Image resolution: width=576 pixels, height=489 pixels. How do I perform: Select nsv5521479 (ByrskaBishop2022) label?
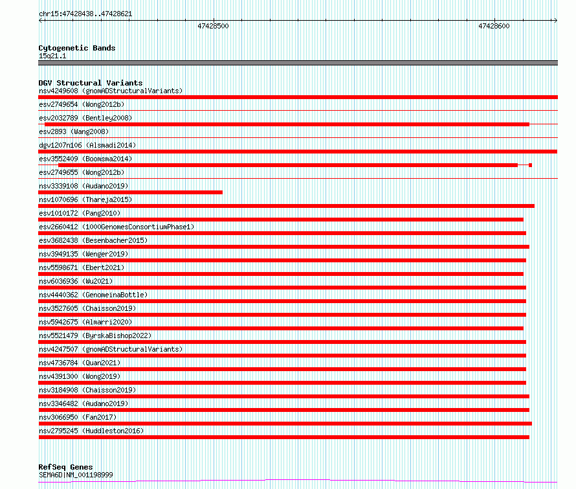[x=95, y=335]
